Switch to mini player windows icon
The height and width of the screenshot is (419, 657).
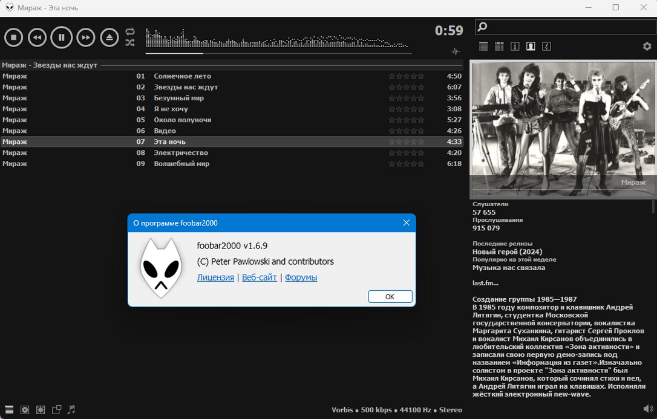57,410
